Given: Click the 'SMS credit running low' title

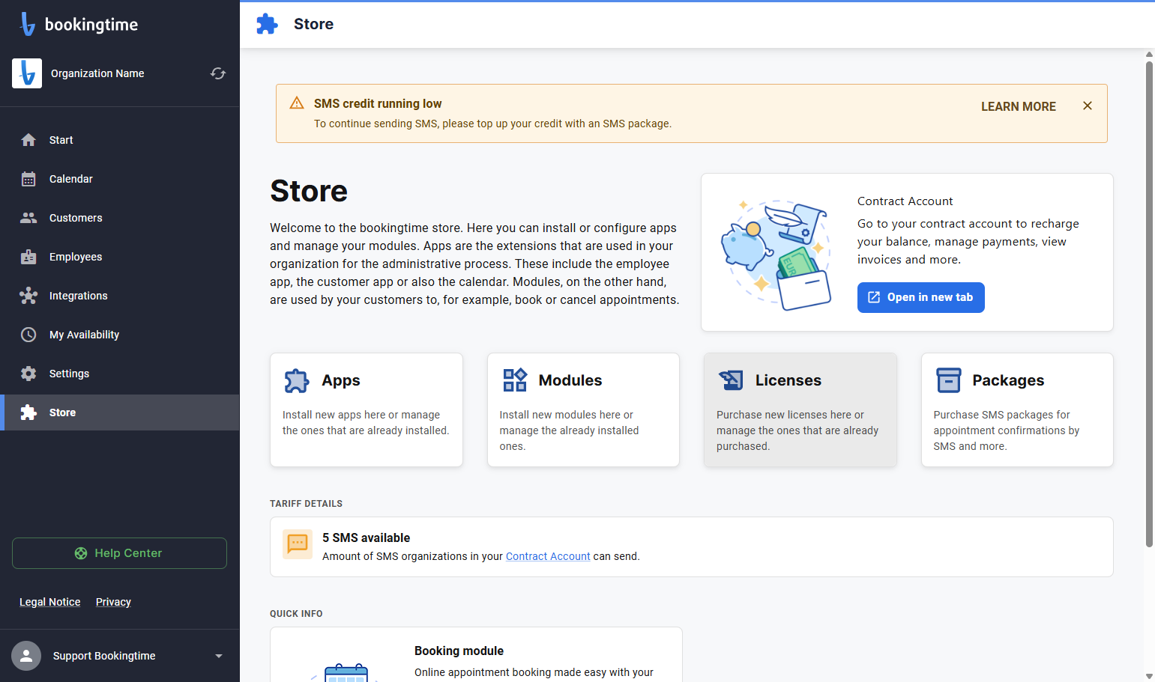Looking at the screenshot, I should [x=378, y=103].
